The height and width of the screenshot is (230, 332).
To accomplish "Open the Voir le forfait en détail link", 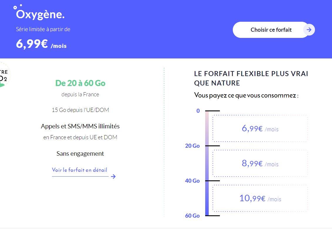I will point(79,170).
